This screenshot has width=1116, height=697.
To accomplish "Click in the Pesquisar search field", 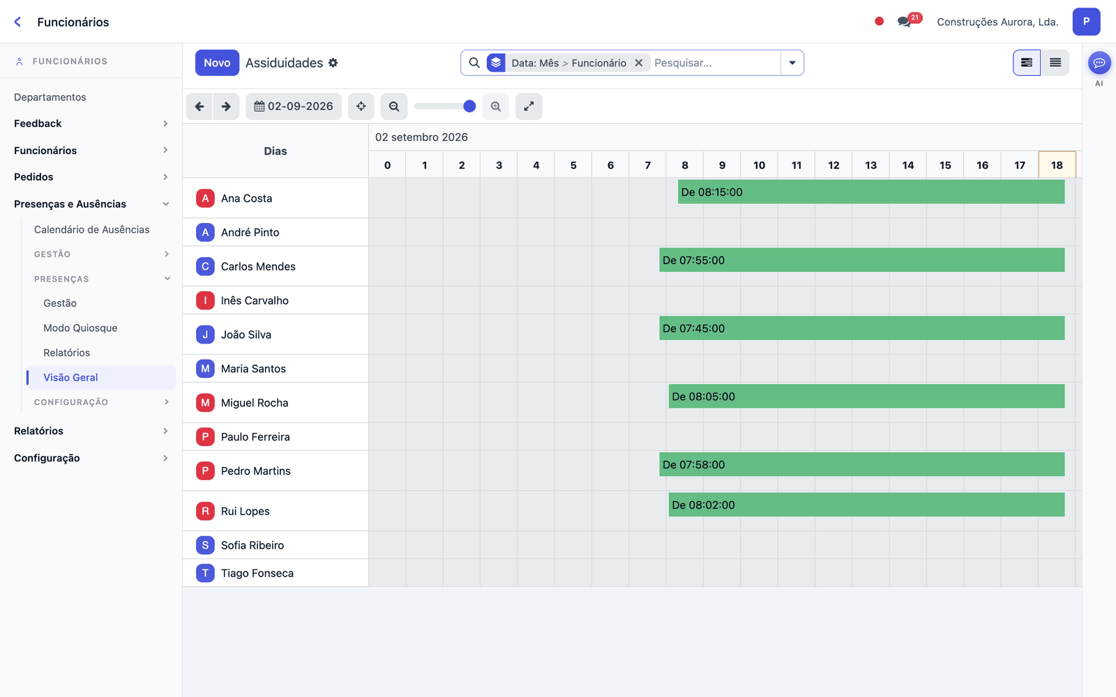I will point(715,63).
